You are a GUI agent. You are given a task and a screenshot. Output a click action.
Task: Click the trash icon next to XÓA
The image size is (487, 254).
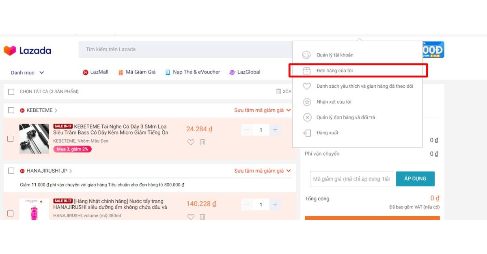coord(278,91)
